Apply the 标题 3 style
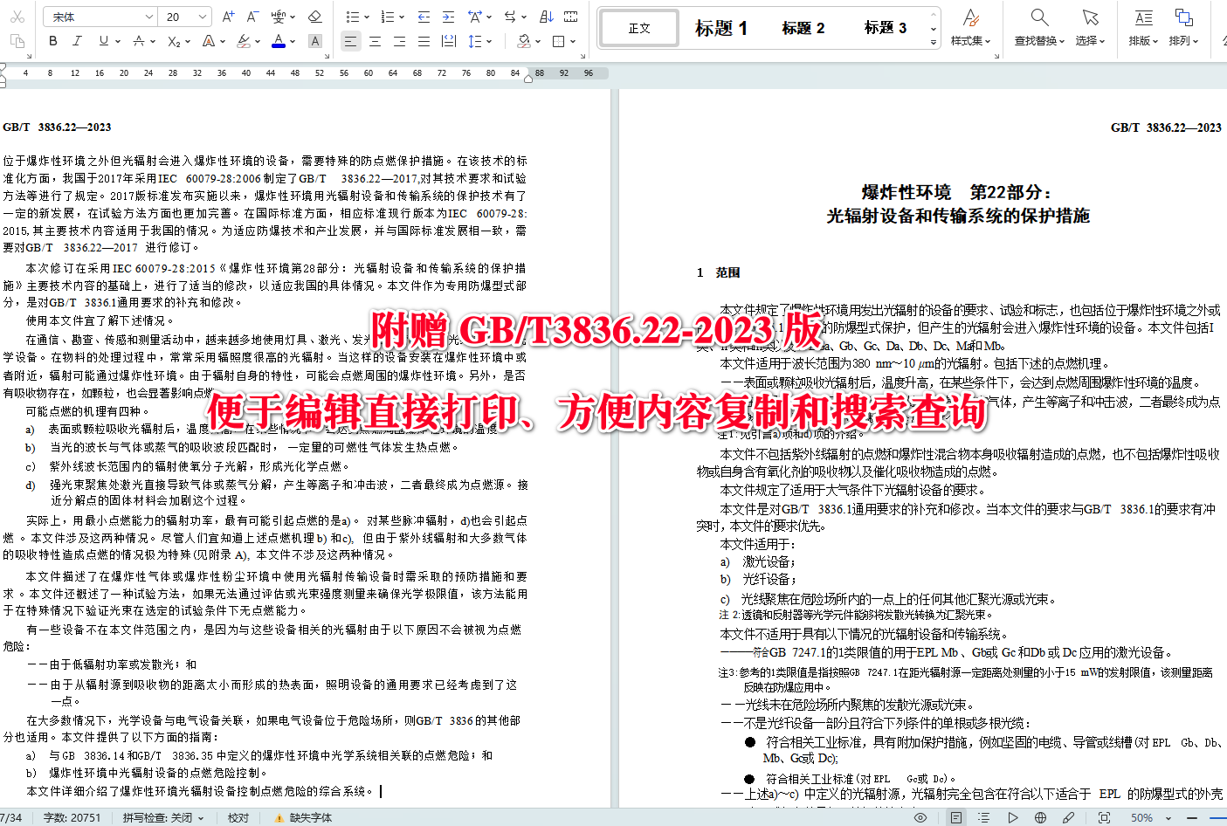This screenshot has height=826, width=1227. pyautogui.click(x=886, y=28)
